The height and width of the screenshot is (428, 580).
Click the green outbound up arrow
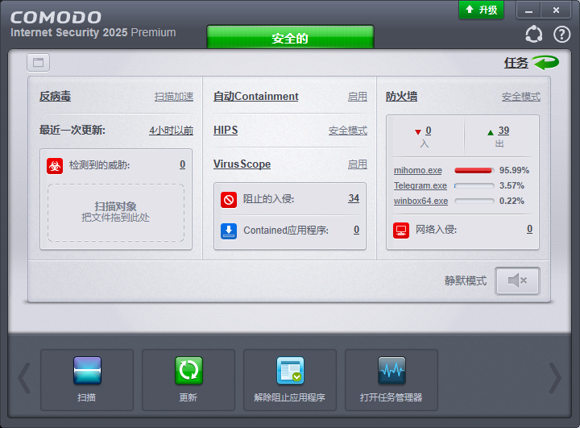(x=491, y=132)
